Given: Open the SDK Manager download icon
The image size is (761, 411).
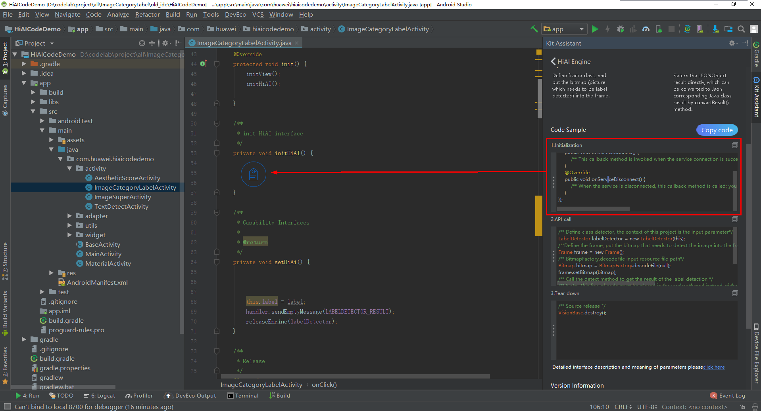Looking at the screenshot, I should [x=715, y=29].
